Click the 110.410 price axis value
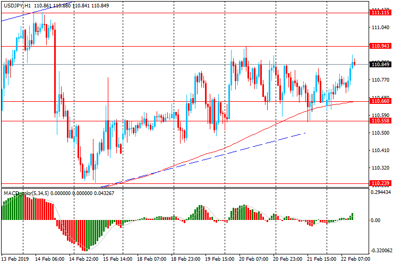This screenshot has height=265, width=393. click(x=378, y=151)
